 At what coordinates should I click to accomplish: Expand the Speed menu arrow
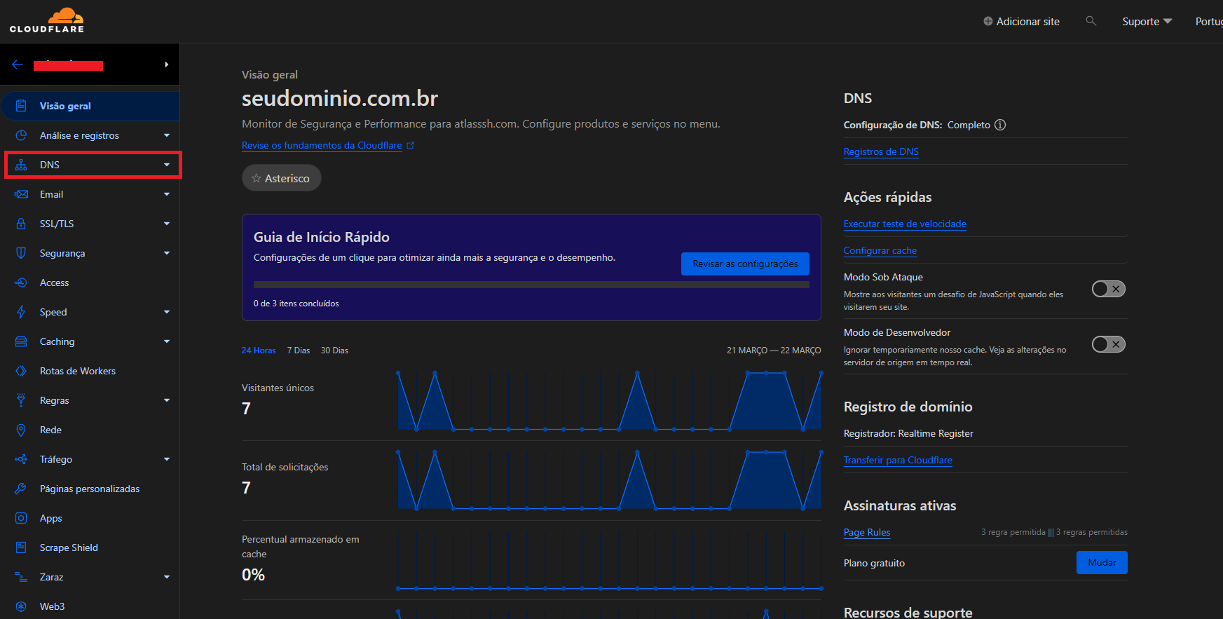(167, 312)
